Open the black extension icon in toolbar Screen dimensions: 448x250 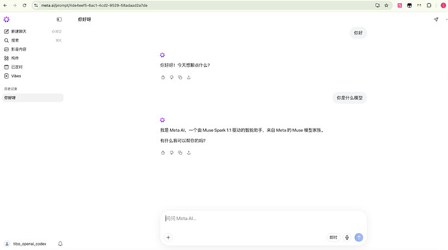click(x=410, y=5)
